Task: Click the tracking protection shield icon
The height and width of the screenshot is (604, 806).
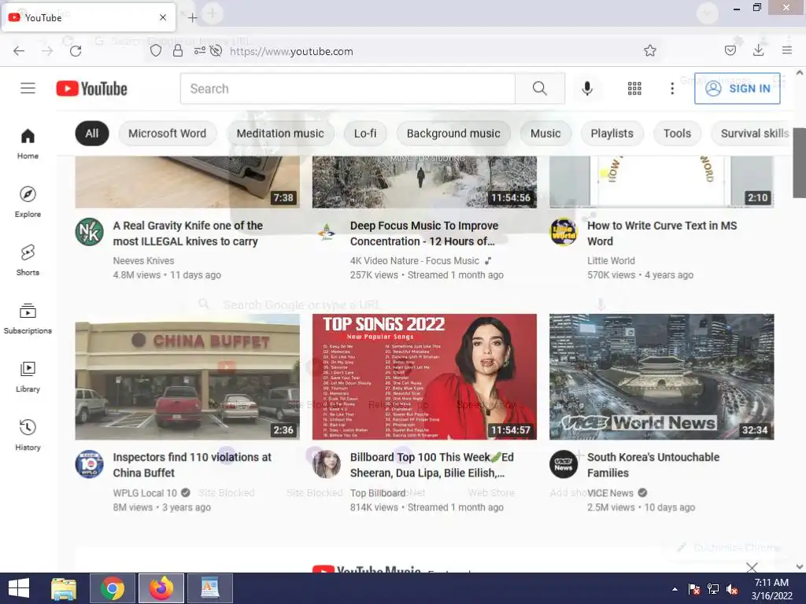Action: coord(156,51)
